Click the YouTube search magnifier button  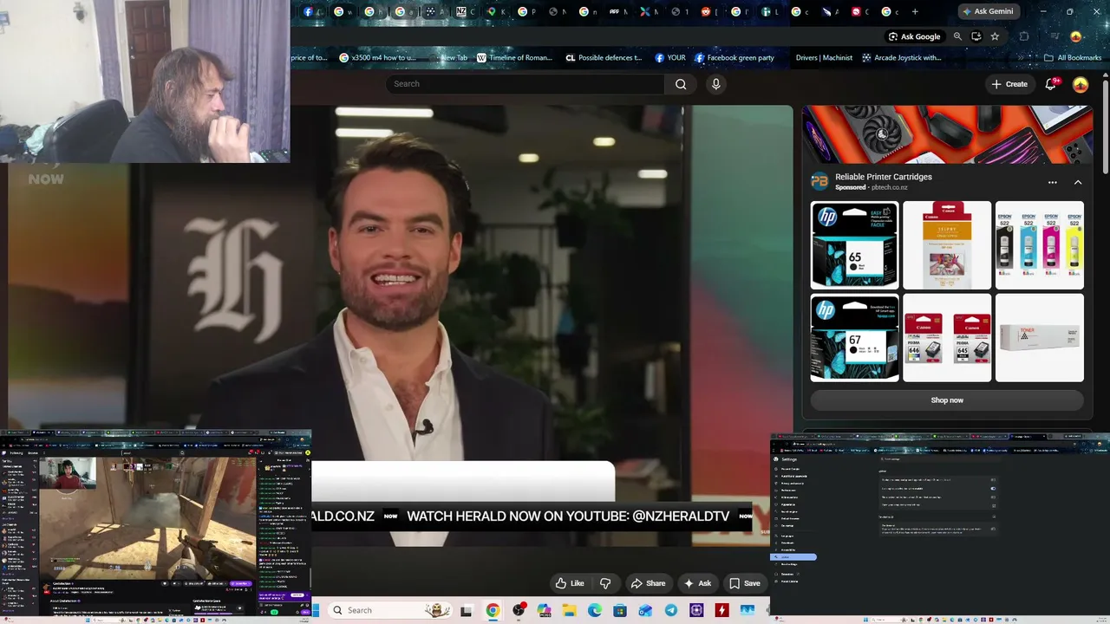[x=681, y=84]
